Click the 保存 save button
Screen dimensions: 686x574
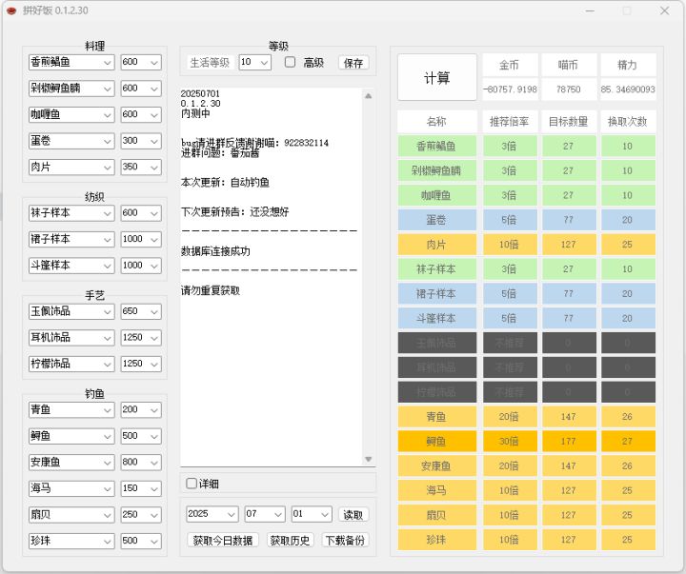[x=353, y=63]
